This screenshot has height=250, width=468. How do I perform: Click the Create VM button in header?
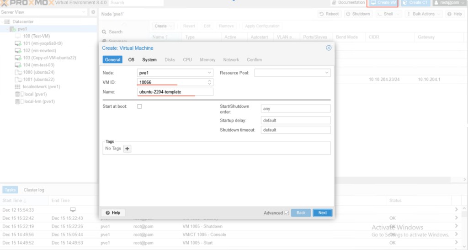(383, 3)
